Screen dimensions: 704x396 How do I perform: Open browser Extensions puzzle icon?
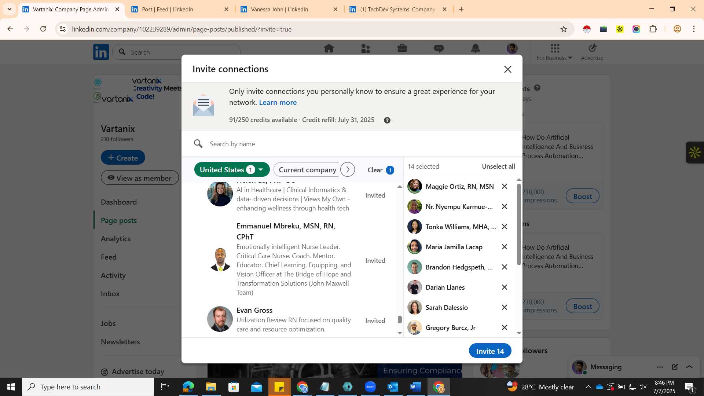(653, 29)
